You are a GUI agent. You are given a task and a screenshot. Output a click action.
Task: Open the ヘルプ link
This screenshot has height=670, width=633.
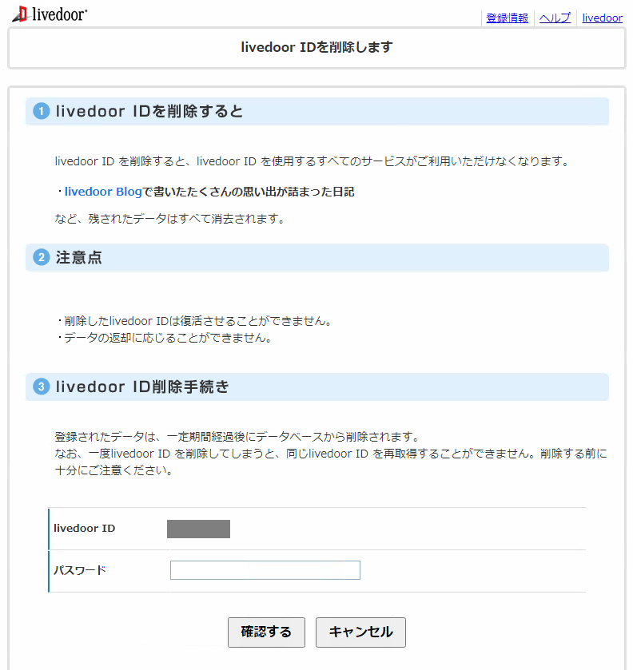[555, 18]
